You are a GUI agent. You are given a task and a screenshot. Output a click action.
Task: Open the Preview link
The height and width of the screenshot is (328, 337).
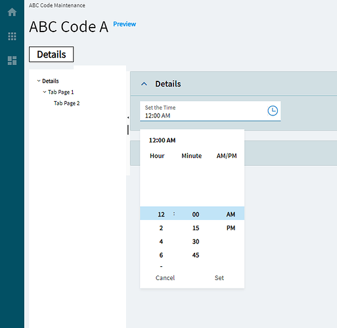[125, 24]
